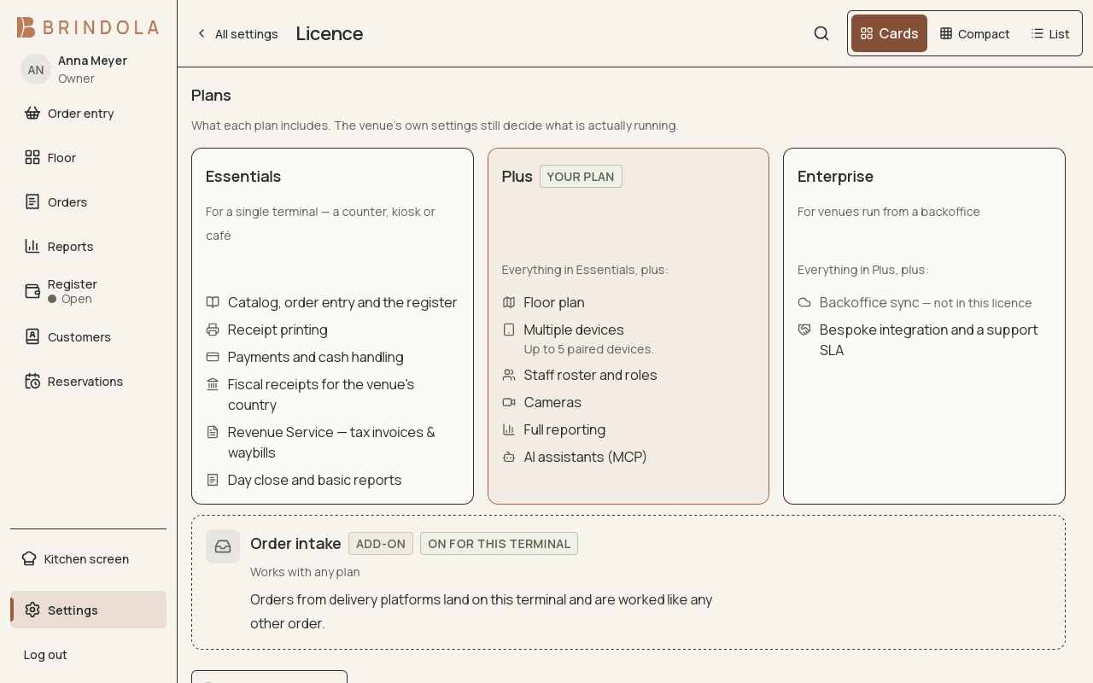Viewport: 1093px width, 683px height.
Task: Click the Order intake title
Action: [295, 543]
